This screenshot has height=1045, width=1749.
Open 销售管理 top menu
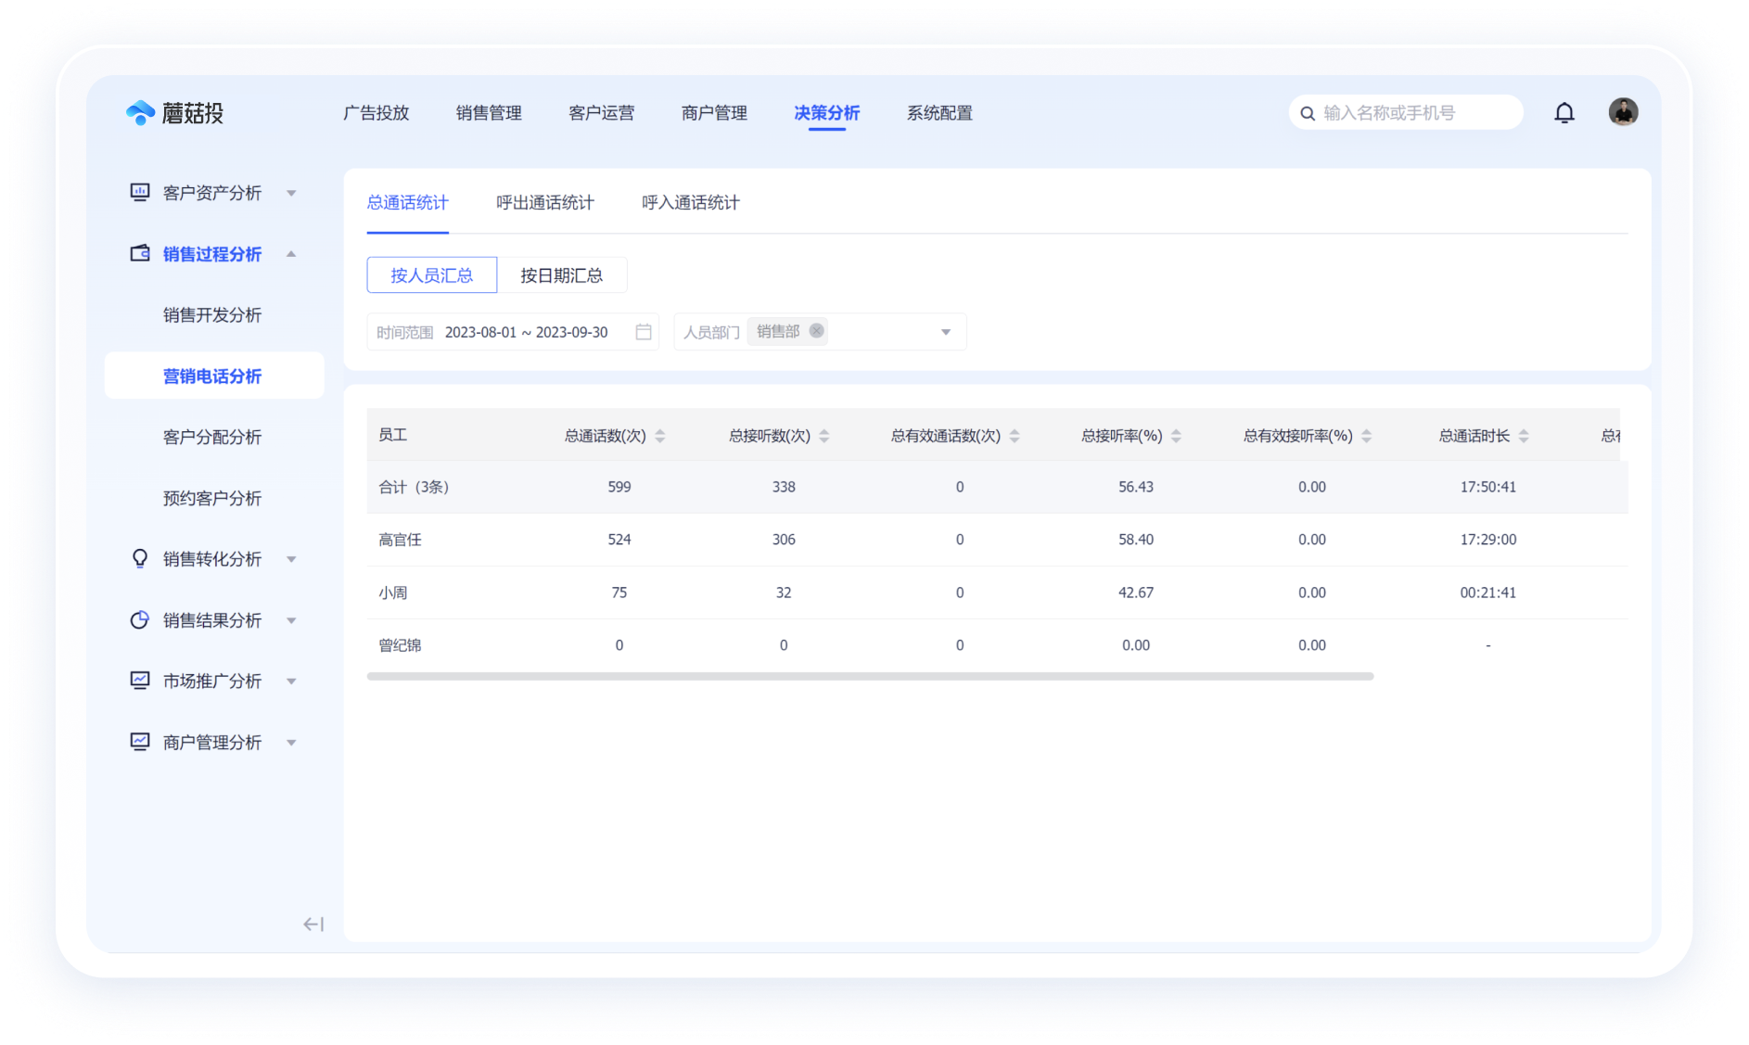(488, 113)
